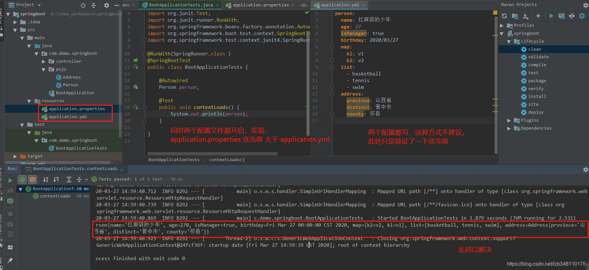Select Maven package lifecycle goal

[537, 81]
